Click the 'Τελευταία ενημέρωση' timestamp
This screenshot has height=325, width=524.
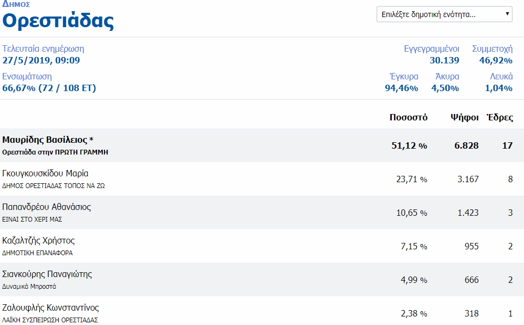(41, 60)
